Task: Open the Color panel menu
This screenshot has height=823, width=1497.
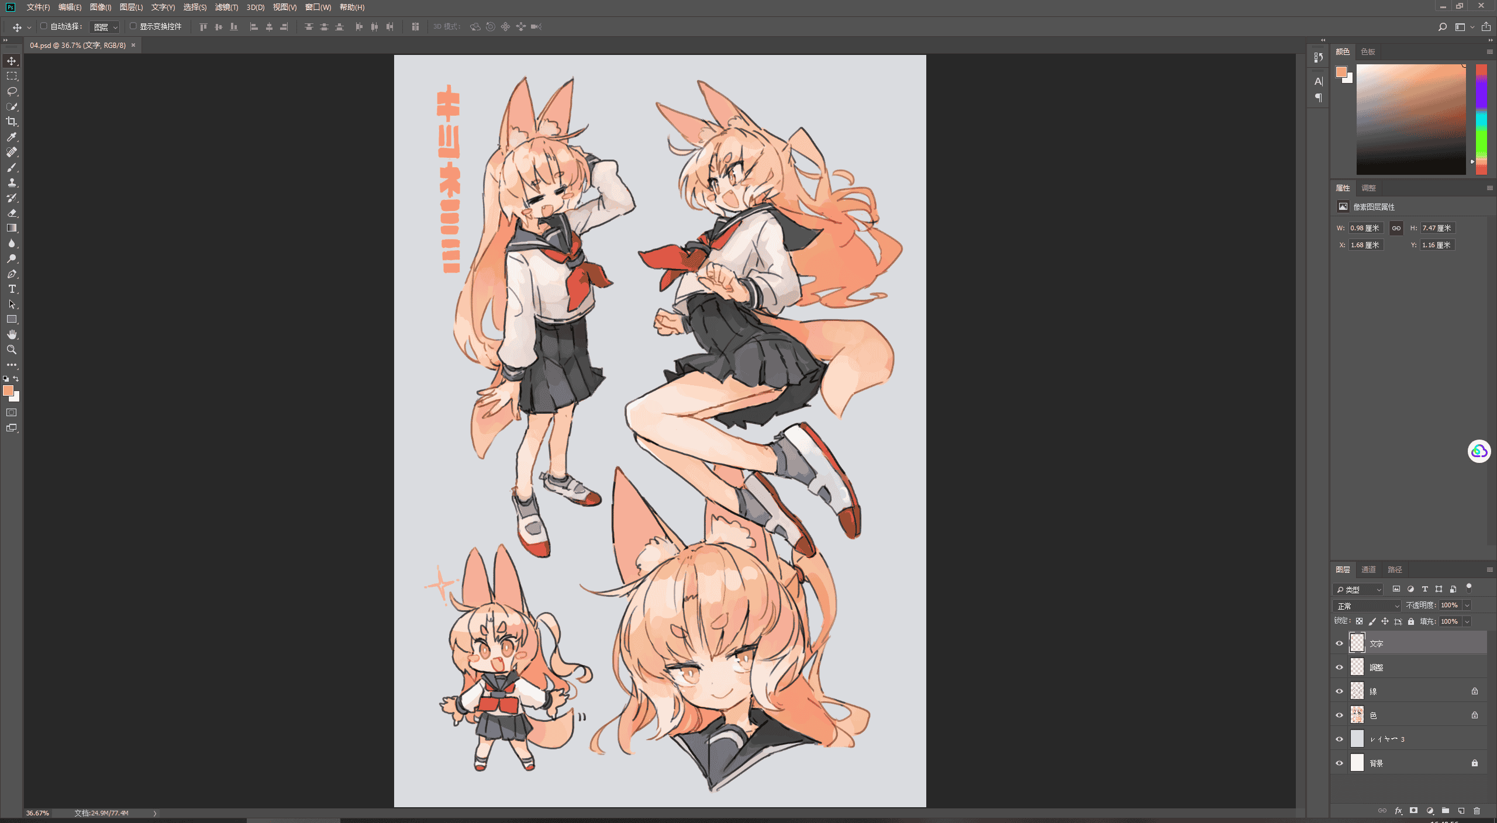Action: (x=1489, y=51)
